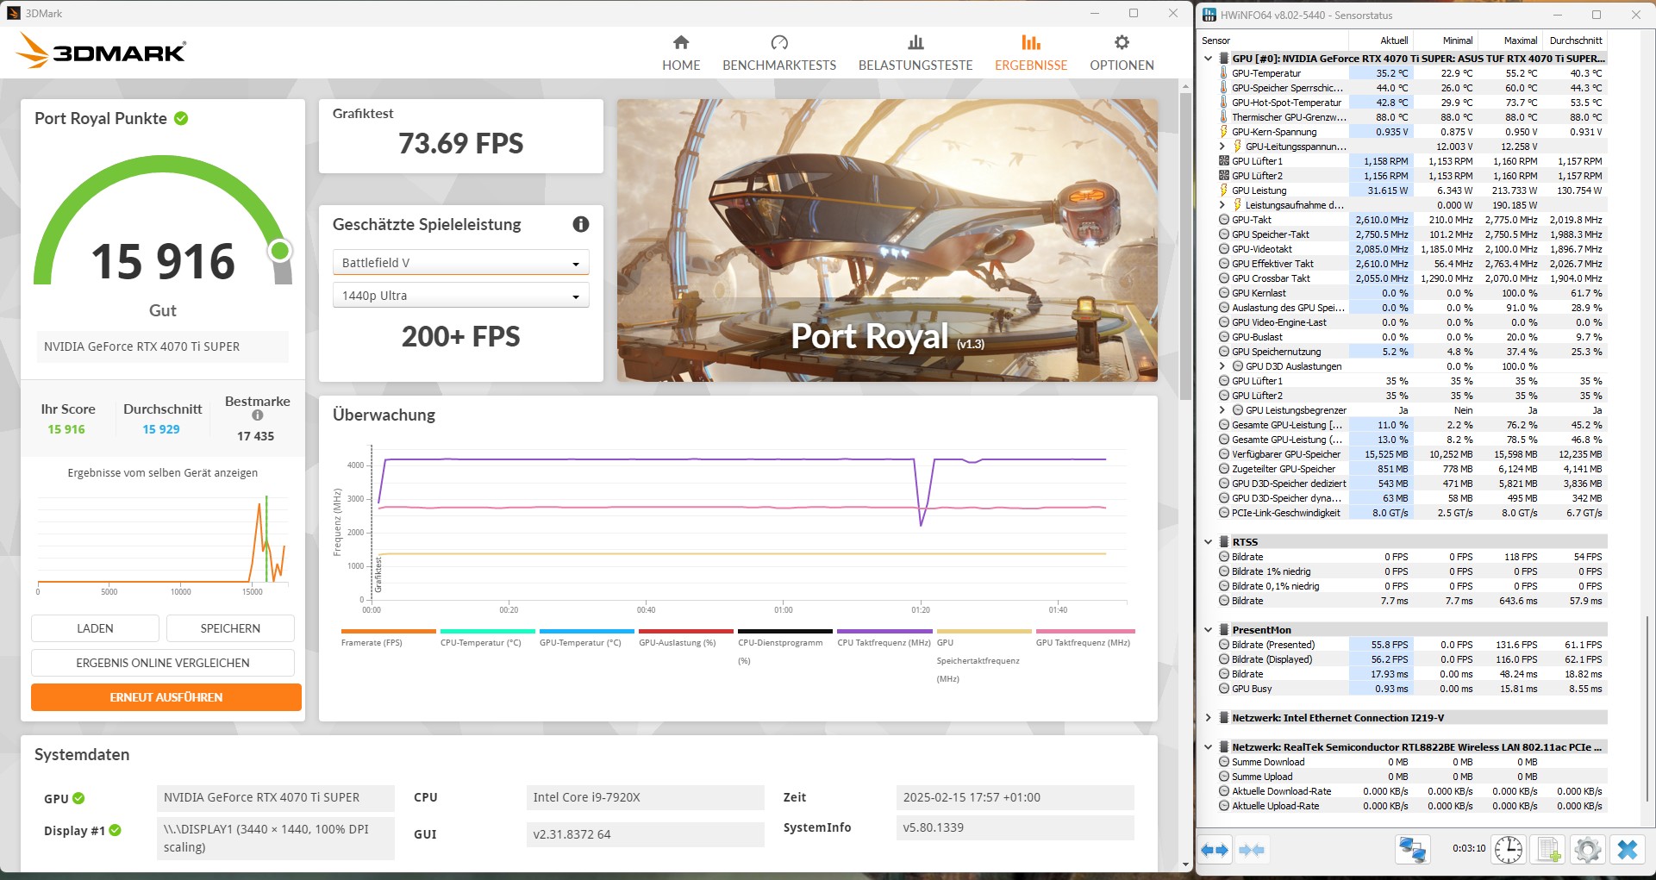Image resolution: width=1656 pixels, height=880 pixels.
Task: Click the shrink-layout inward arrows icon in HWiNFO64
Action: (x=1251, y=850)
